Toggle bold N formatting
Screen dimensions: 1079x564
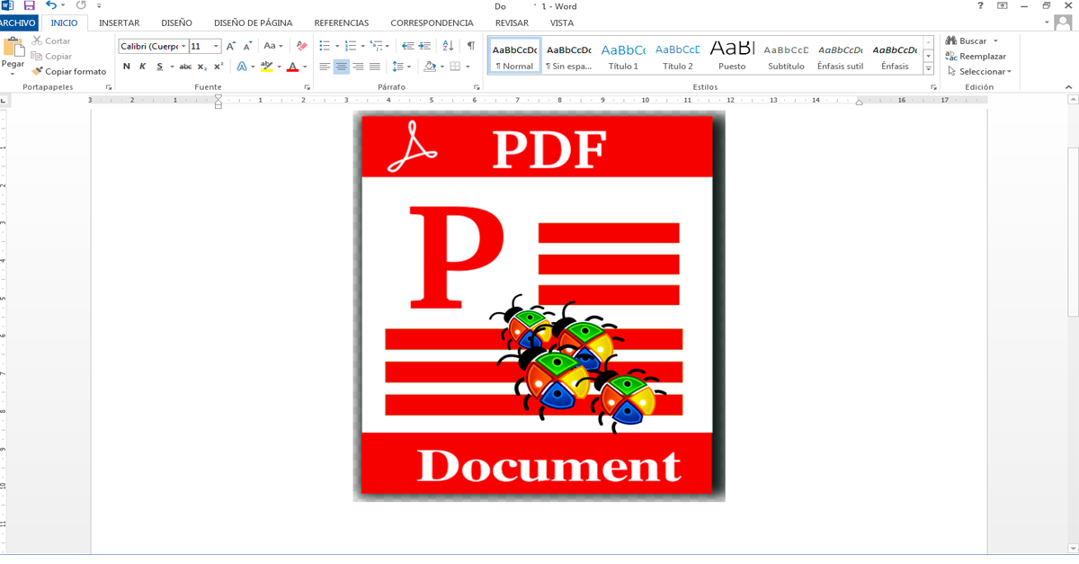(x=126, y=67)
